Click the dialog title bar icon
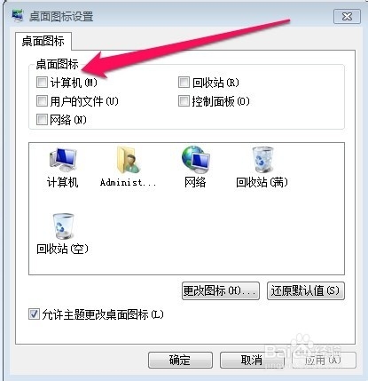This screenshot has height=381, width=368. coord(17,16)
